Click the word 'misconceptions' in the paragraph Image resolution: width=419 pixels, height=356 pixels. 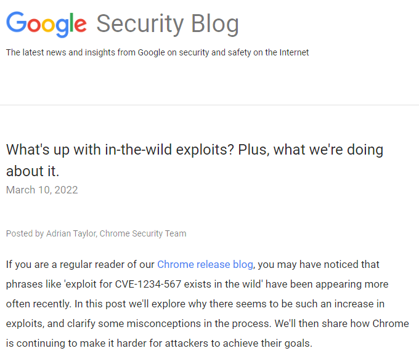(x=158, y=324)
